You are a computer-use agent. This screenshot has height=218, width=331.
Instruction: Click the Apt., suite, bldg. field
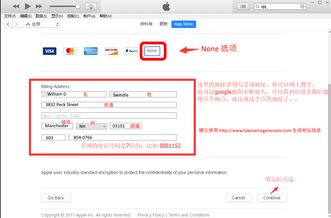(109, 115)
